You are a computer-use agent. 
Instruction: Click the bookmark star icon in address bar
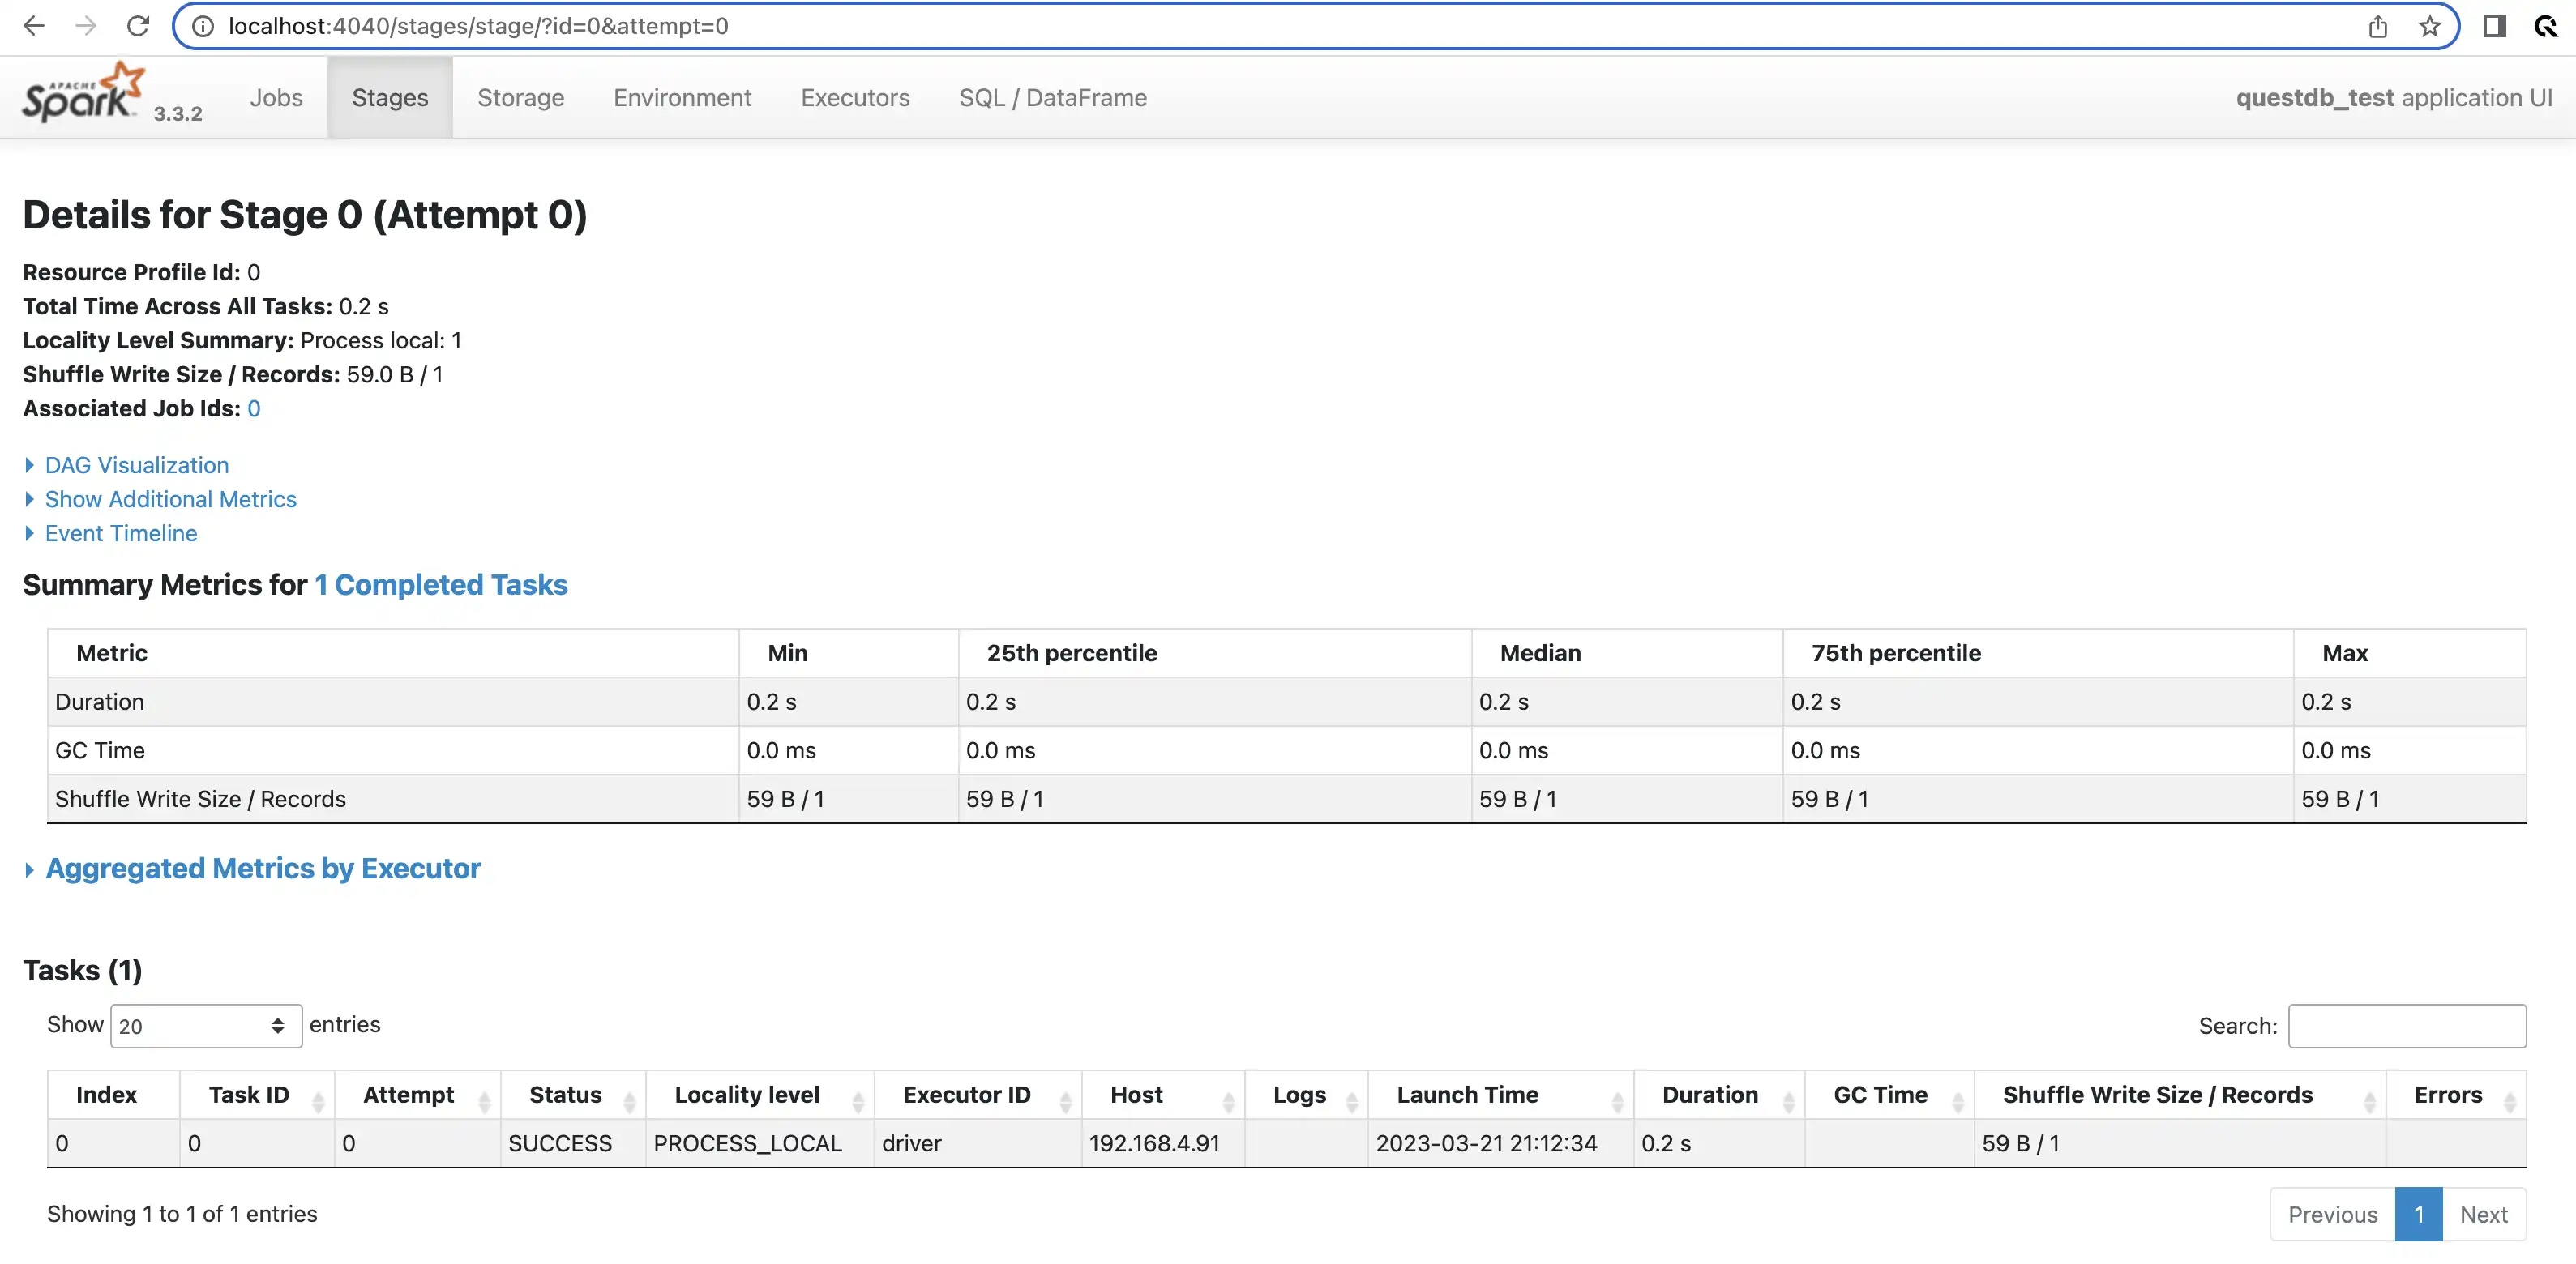click(2430, 26)
